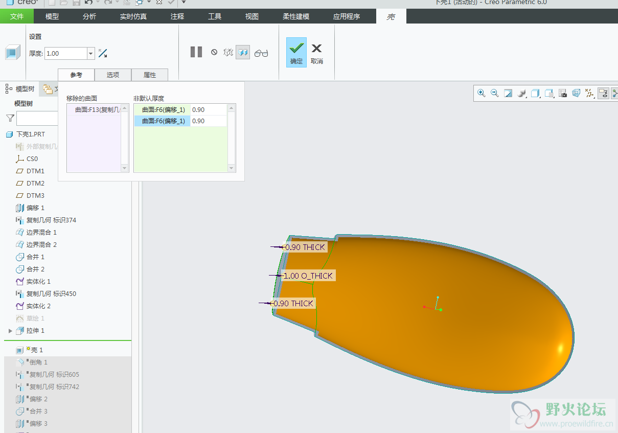The width and height of the screenshot is (618, 433).
Task: Cancel the shell with 取消
Action: coord(317,53)
